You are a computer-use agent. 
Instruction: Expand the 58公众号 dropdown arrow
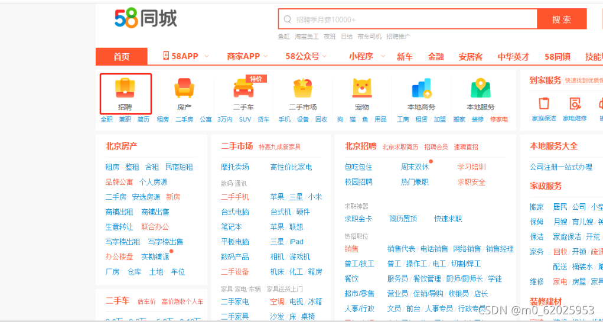pos(324,56)
